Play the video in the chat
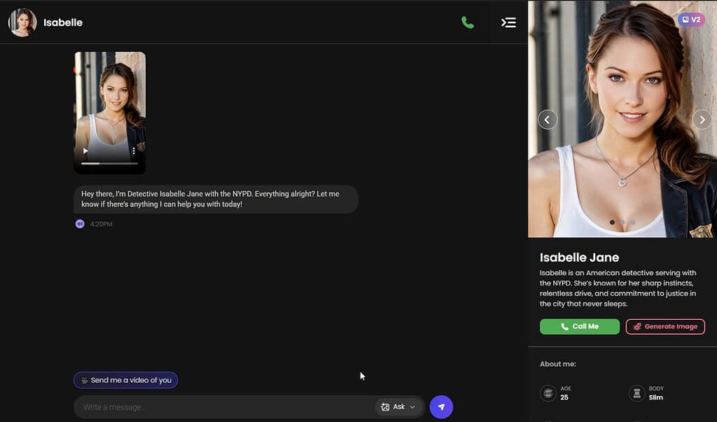 [86, 151]
